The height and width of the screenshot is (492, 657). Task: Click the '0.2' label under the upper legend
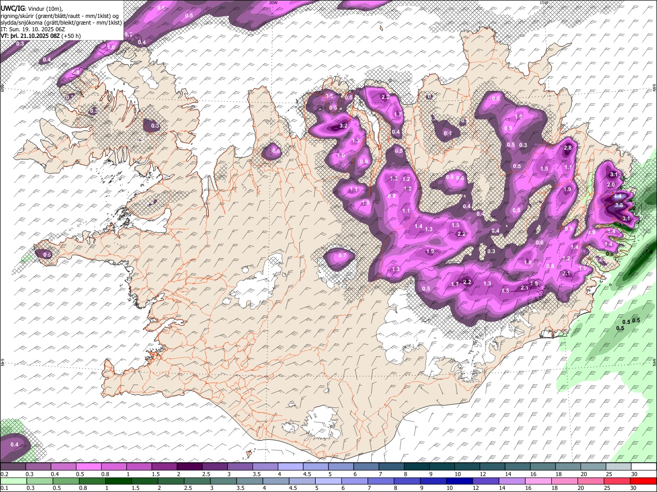(4, 474)
